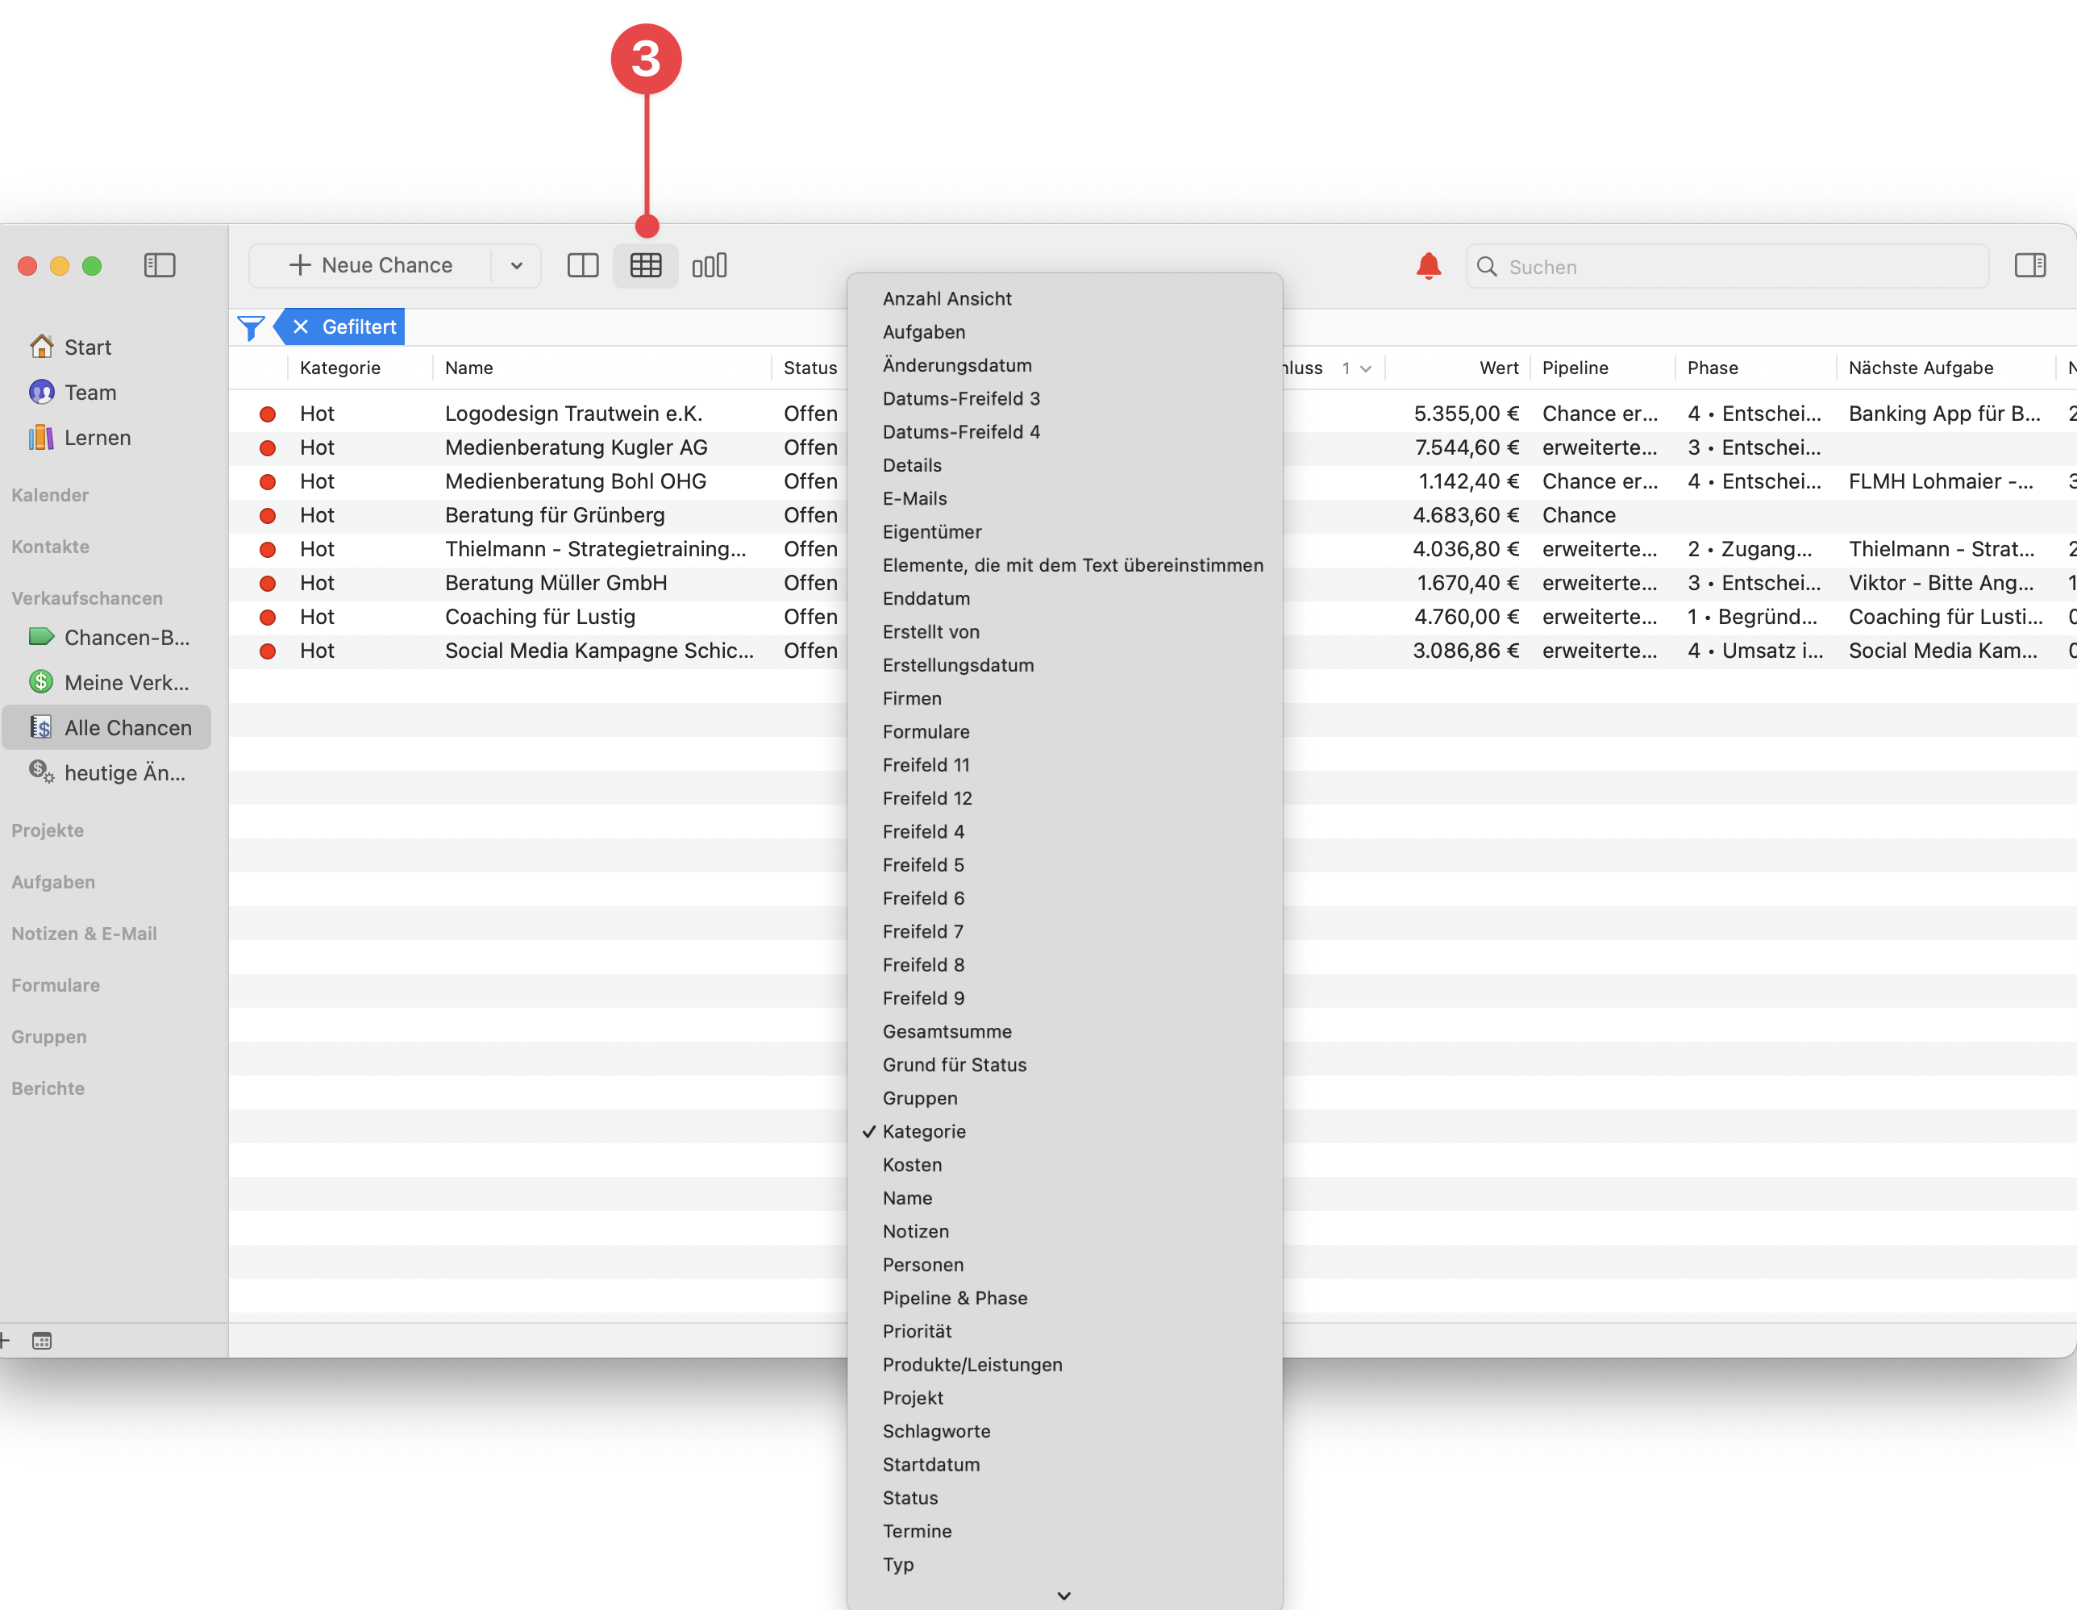Expand the Projekte sidebar section
Screen dimensions: 2077x1610
pos(48,830)
